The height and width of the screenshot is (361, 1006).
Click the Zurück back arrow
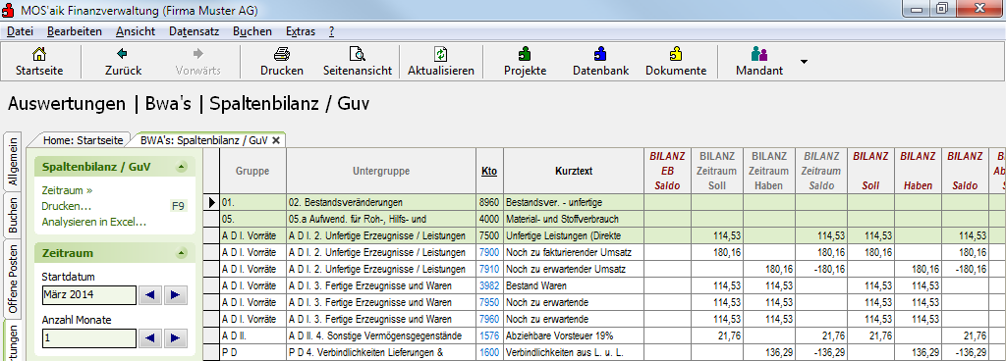123,62
